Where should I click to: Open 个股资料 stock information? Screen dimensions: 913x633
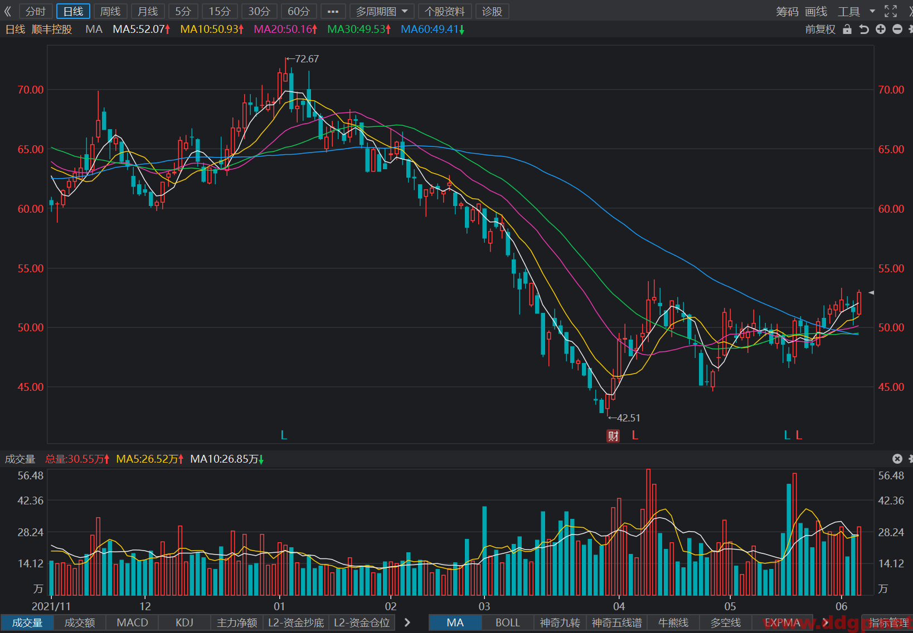[445, 11]
